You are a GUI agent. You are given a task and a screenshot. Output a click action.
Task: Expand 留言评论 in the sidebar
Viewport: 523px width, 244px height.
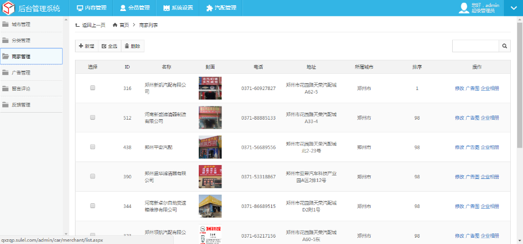21,89
